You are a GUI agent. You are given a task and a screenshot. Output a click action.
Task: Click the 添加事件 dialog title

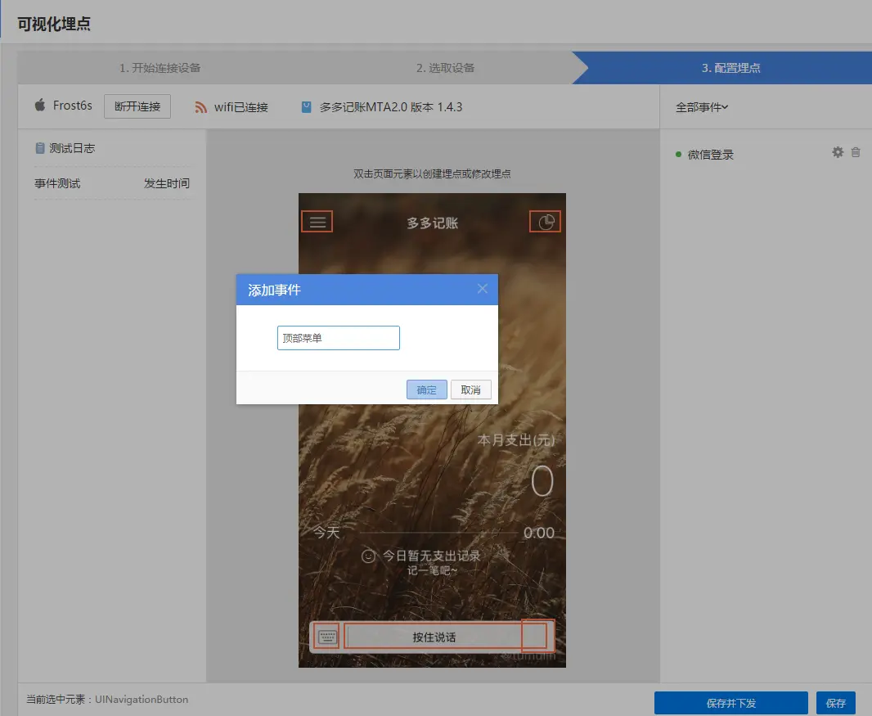274,290
